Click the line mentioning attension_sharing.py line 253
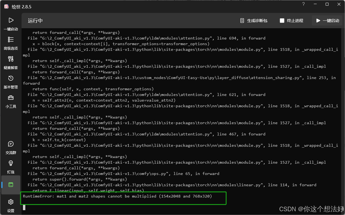Viewport: 345px width, 215px height. click(179, 80)
